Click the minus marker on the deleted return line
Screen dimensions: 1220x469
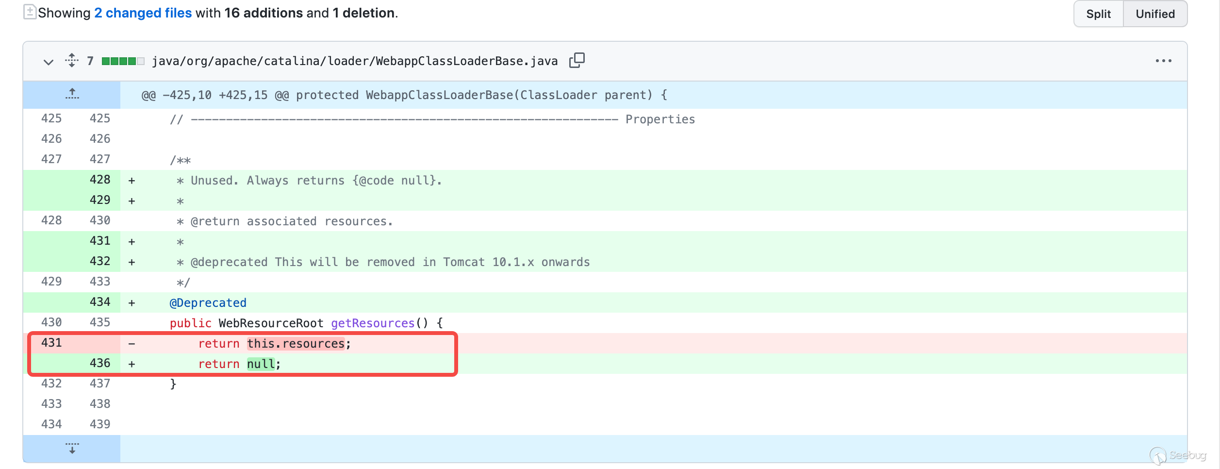click(x=132, y=344)
